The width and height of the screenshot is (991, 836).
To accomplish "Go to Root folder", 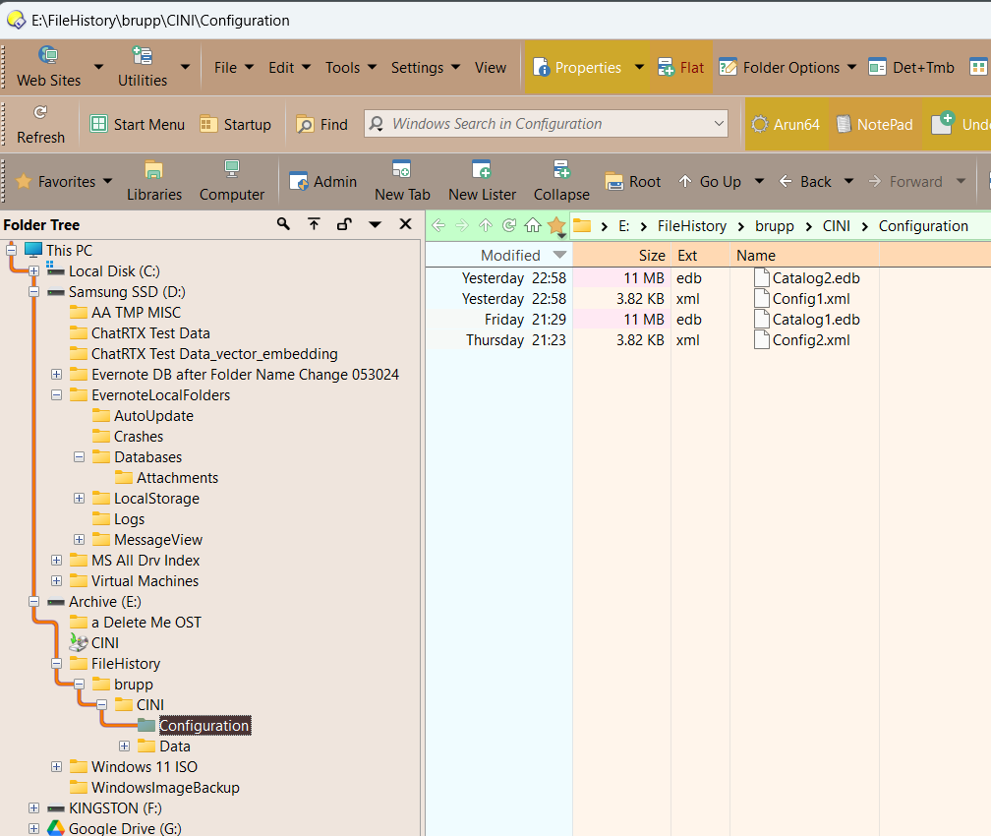I will (x=633, y=182).
